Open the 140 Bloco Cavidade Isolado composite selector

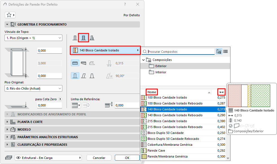[105, 50]
